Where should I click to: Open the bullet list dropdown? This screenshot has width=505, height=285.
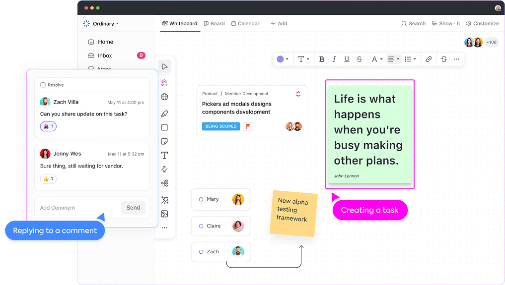(x=410, y=59)
